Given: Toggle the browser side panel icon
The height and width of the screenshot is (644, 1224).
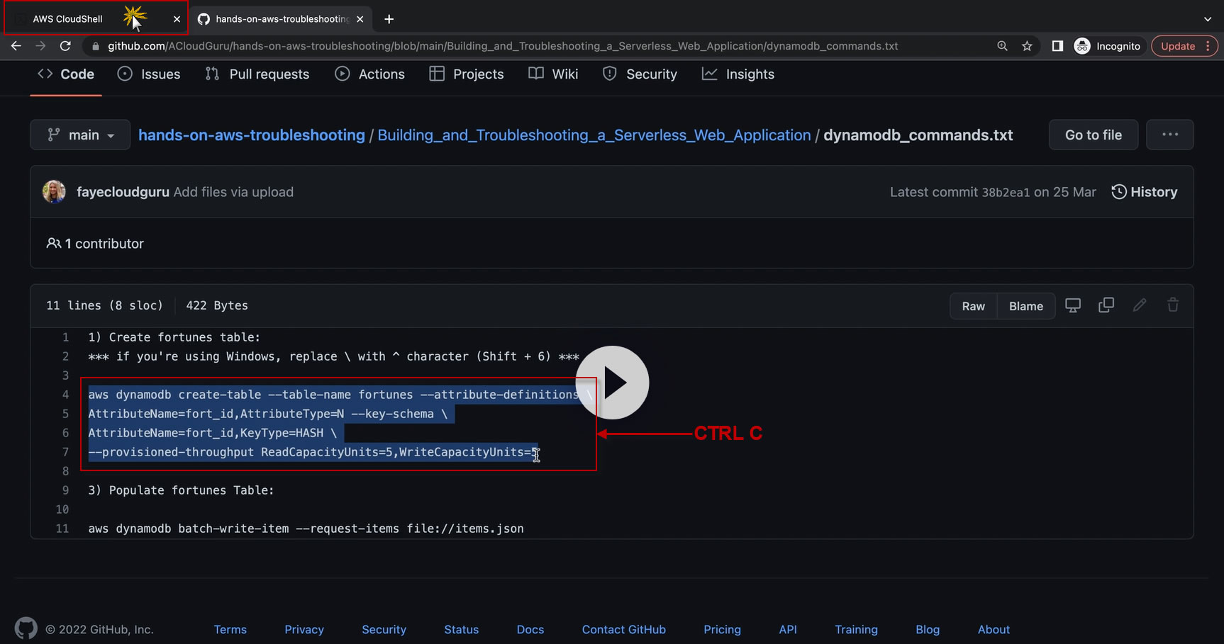Looking at the screenshot, I should pyautogui.click(x=1057, y=46).
